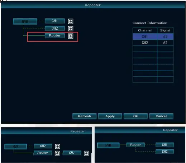186x163 pixels.
Task: Select the Router node in the bottom-right panel
Action: coord(135,145)
